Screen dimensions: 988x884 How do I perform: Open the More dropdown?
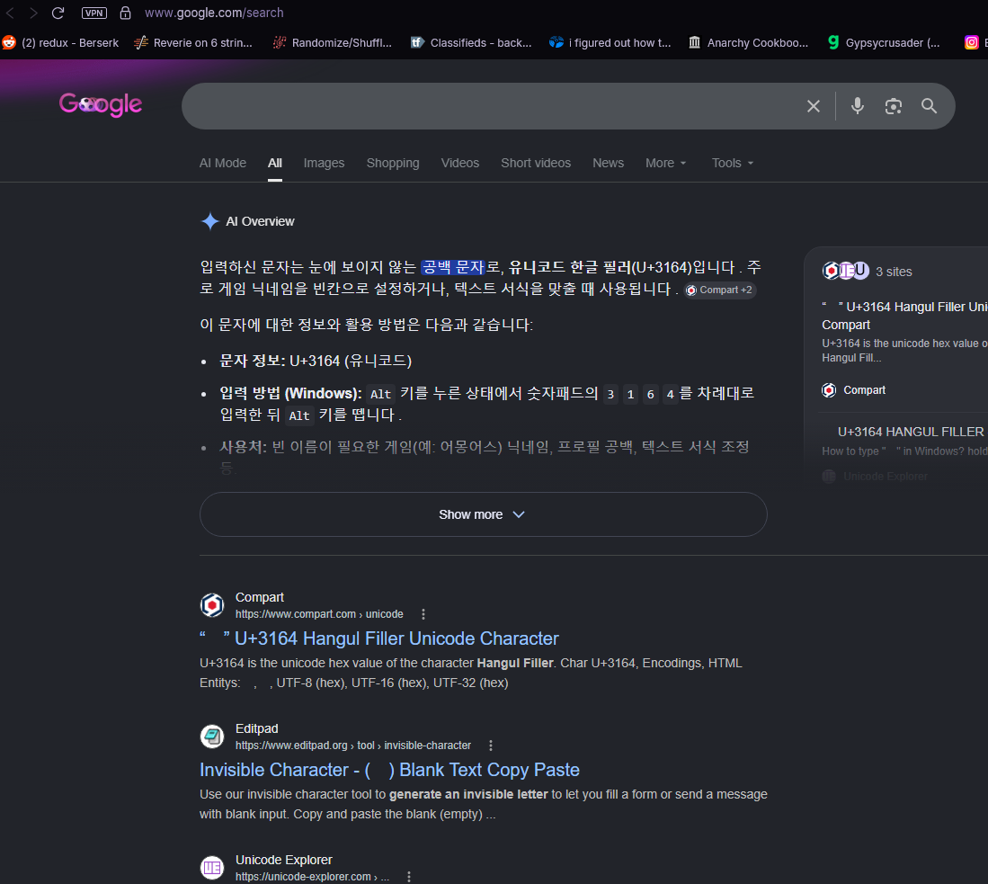pyautogui.click(x=665, y=163)
